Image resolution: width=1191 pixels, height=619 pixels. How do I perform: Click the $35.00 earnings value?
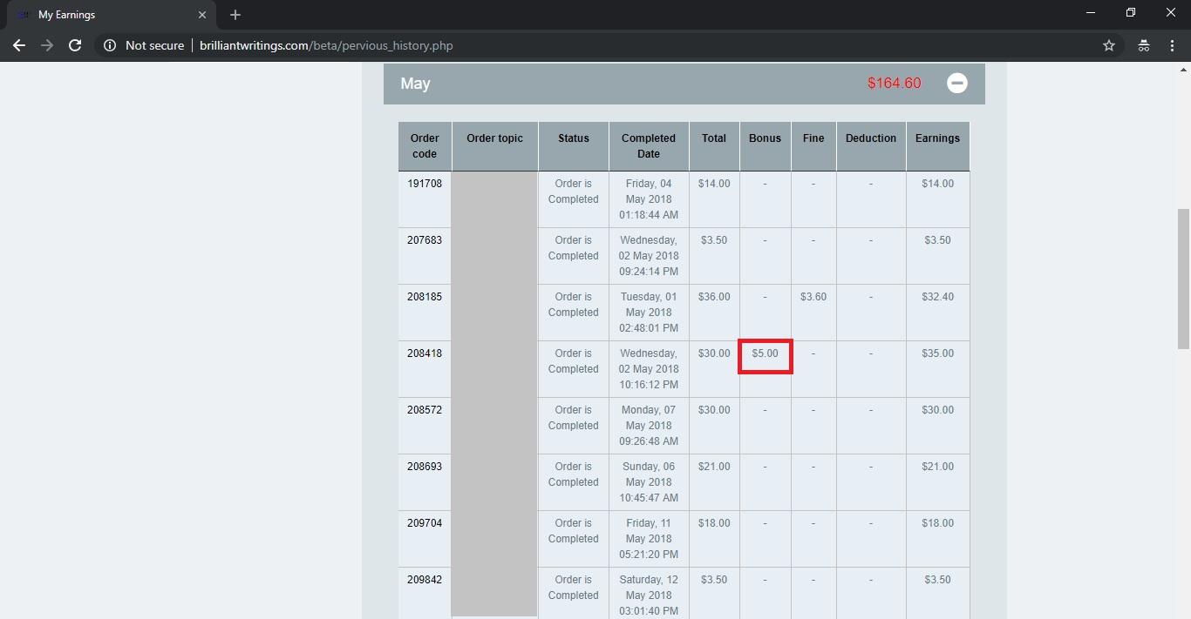[937, 353]
